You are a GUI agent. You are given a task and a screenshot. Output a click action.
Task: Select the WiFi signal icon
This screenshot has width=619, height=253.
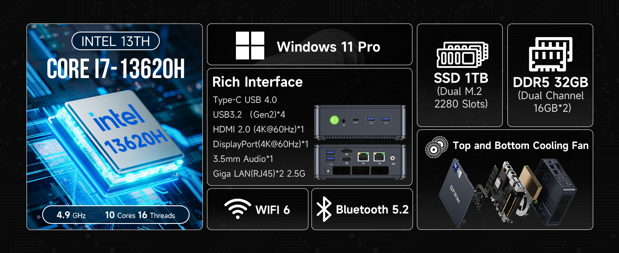pyautogui.click(x=237, y=209)
